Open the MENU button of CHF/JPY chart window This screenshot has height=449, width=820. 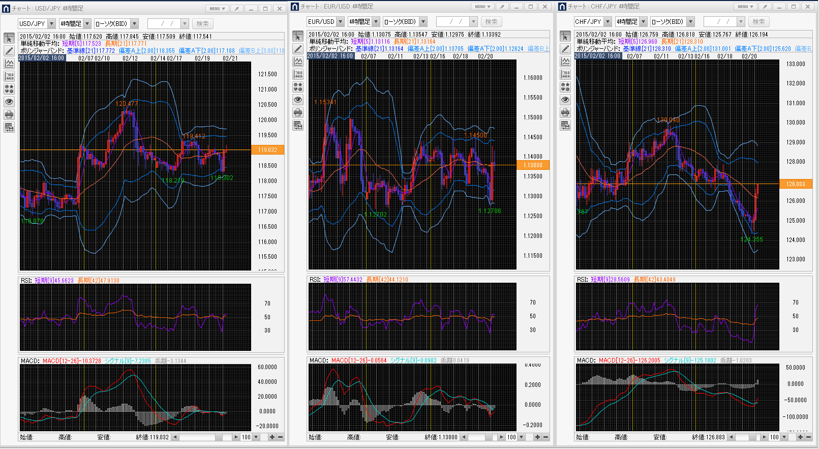[745, 7]
